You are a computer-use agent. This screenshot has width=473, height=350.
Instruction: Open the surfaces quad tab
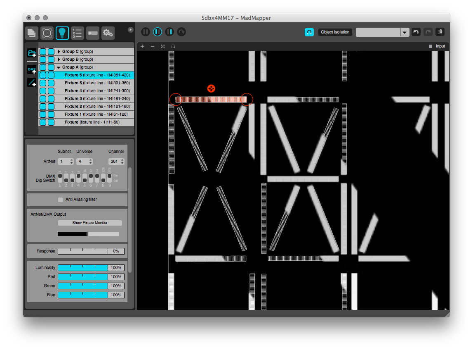(x=47, y=33)
